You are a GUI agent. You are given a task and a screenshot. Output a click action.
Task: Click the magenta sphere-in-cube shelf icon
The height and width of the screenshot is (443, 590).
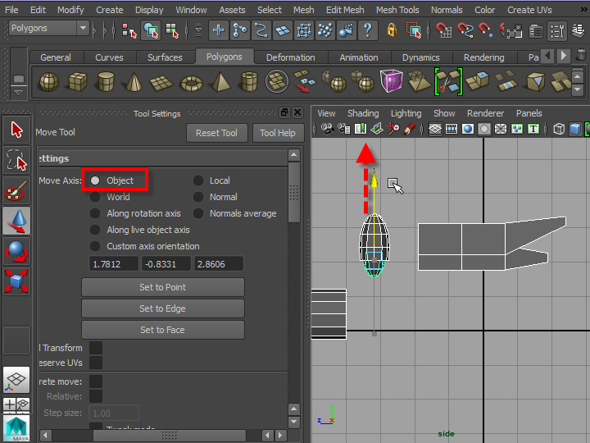pyautogui.click(x=392, y=80)
